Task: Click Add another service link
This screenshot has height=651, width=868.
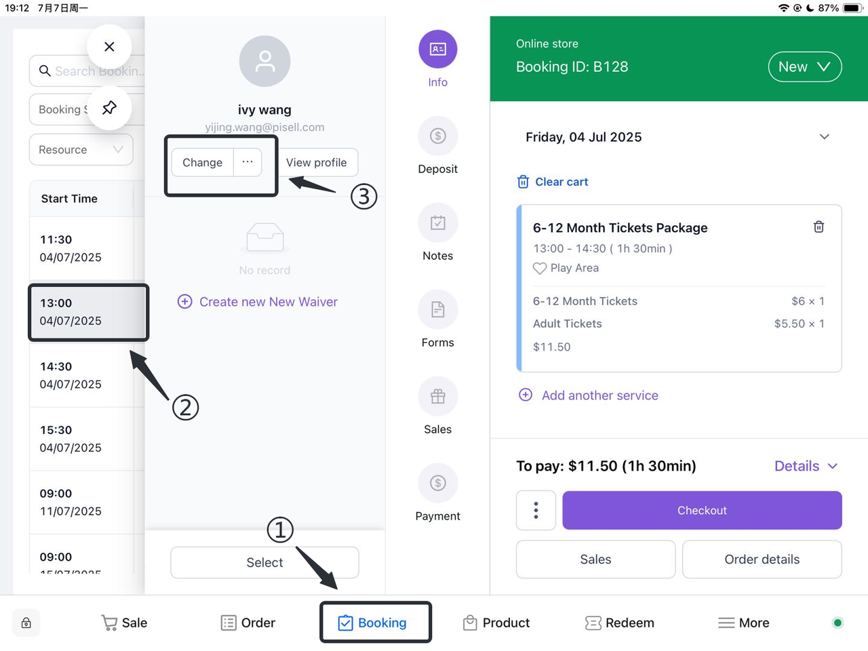Action: (599, 395)
